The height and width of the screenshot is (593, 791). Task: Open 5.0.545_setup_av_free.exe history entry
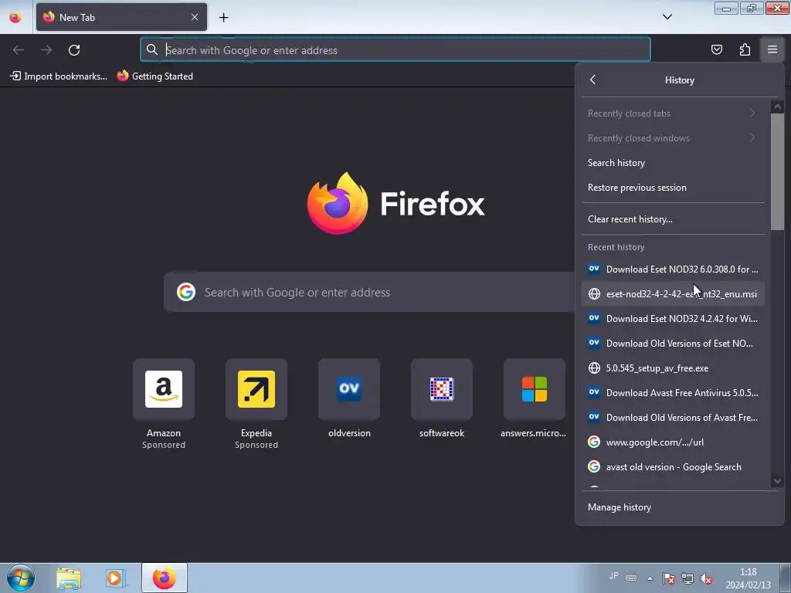point(673,368)
